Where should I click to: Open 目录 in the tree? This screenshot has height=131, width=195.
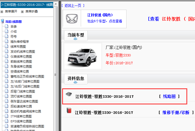coord(14,26)
